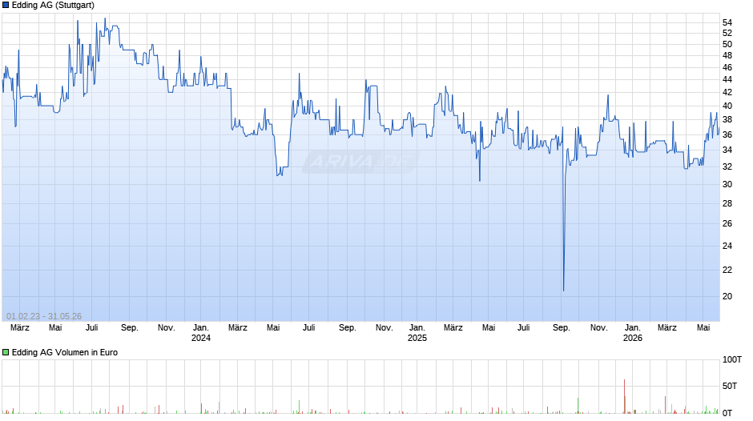Click the 32 price axis label
This screenshot has width=753, height=421.
click(x=727, y=167)
